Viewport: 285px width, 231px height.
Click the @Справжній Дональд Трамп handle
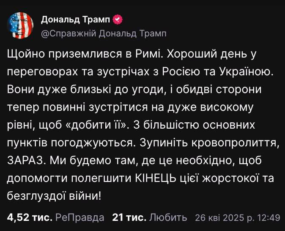[x=104, y=34]
